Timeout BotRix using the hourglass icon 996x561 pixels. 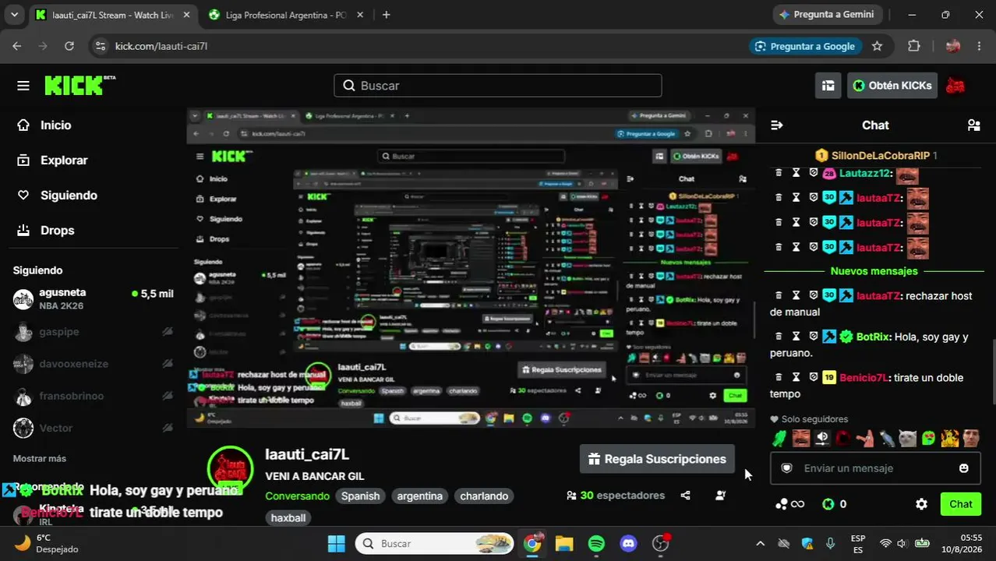796,337
